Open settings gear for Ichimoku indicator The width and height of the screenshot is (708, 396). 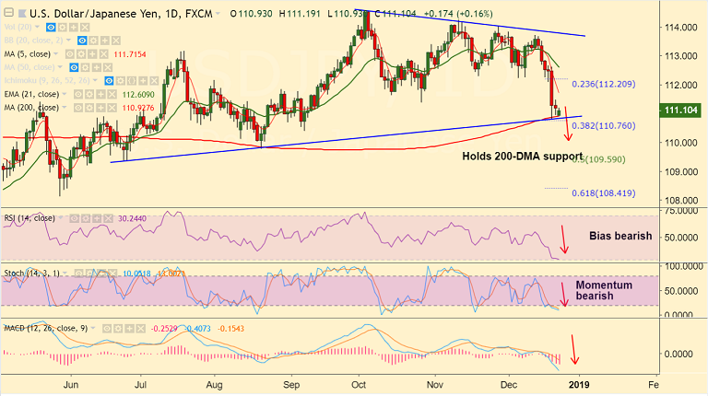pyautogui.click(x=120, y=81)
